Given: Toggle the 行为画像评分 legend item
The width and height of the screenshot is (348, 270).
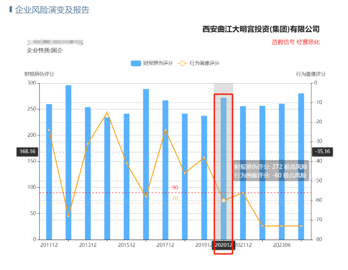Looking at the screenshot, I should tap(198, 63).
